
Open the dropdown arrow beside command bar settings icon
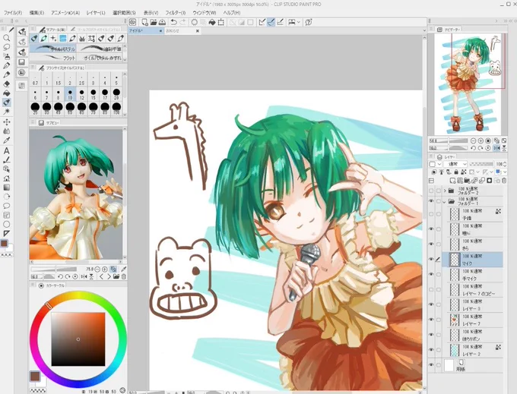(x=298, y=22)
